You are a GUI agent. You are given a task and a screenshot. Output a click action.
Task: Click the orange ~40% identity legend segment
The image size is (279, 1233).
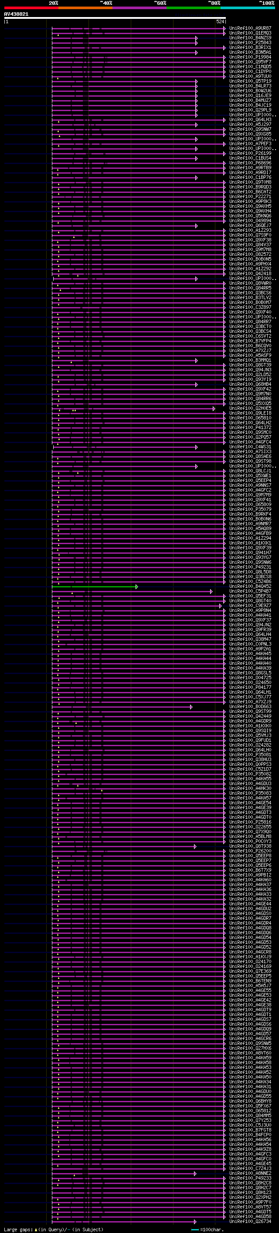point(85,8)
